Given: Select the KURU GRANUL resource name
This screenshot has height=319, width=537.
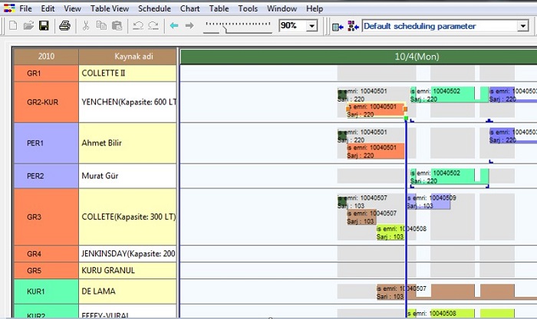Looking at the screenshot, I should 127,271.
